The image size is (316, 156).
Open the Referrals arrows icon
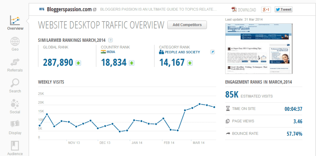(x=15, y=62)
